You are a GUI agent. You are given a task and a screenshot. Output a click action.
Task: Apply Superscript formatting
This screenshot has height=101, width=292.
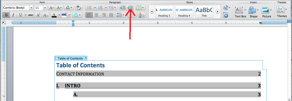(x=38, y=15)
